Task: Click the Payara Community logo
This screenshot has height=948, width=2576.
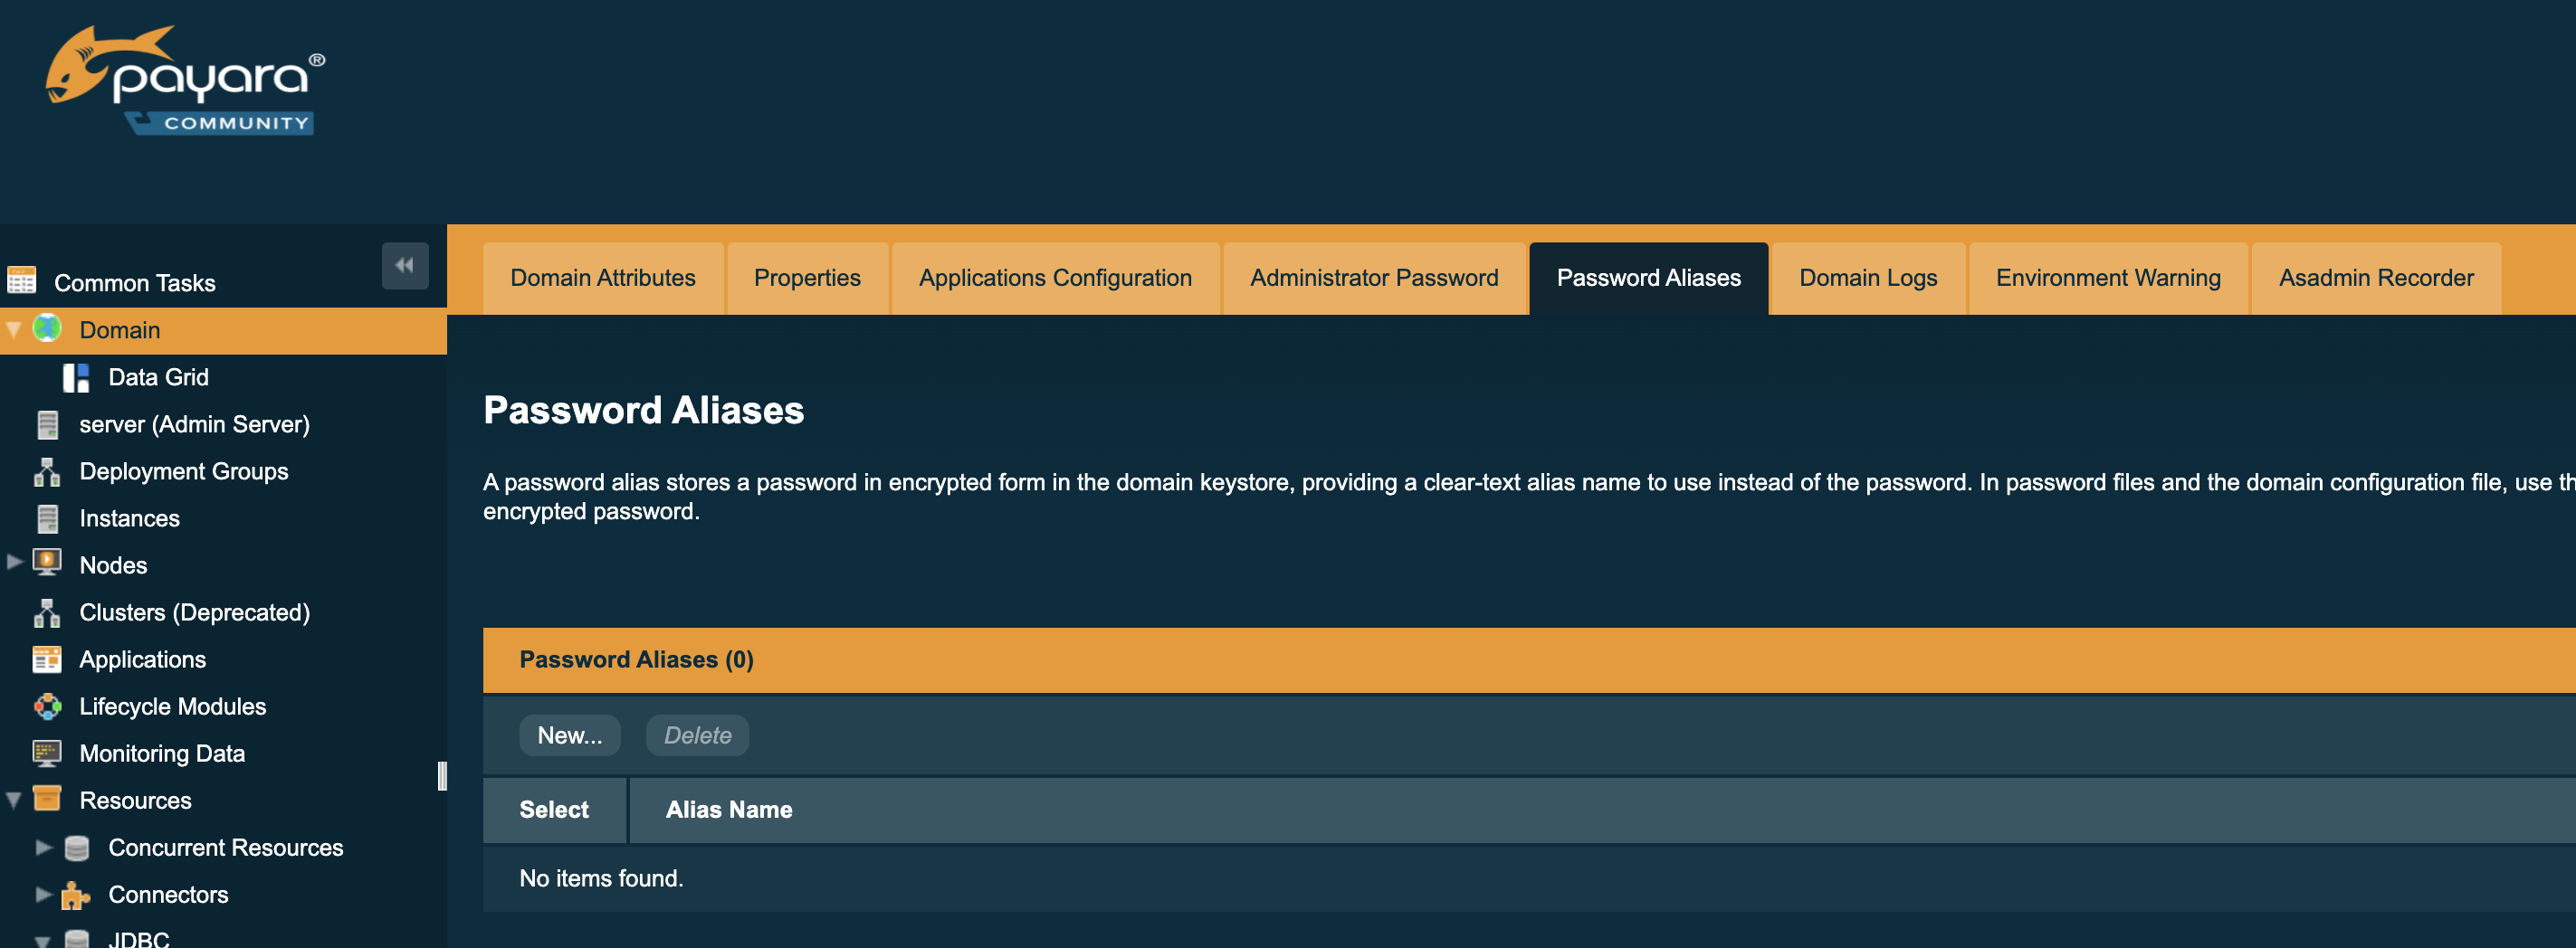Action: (185, 80)
